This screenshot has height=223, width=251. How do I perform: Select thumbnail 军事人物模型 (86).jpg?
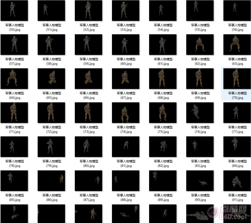pos(51,181)
